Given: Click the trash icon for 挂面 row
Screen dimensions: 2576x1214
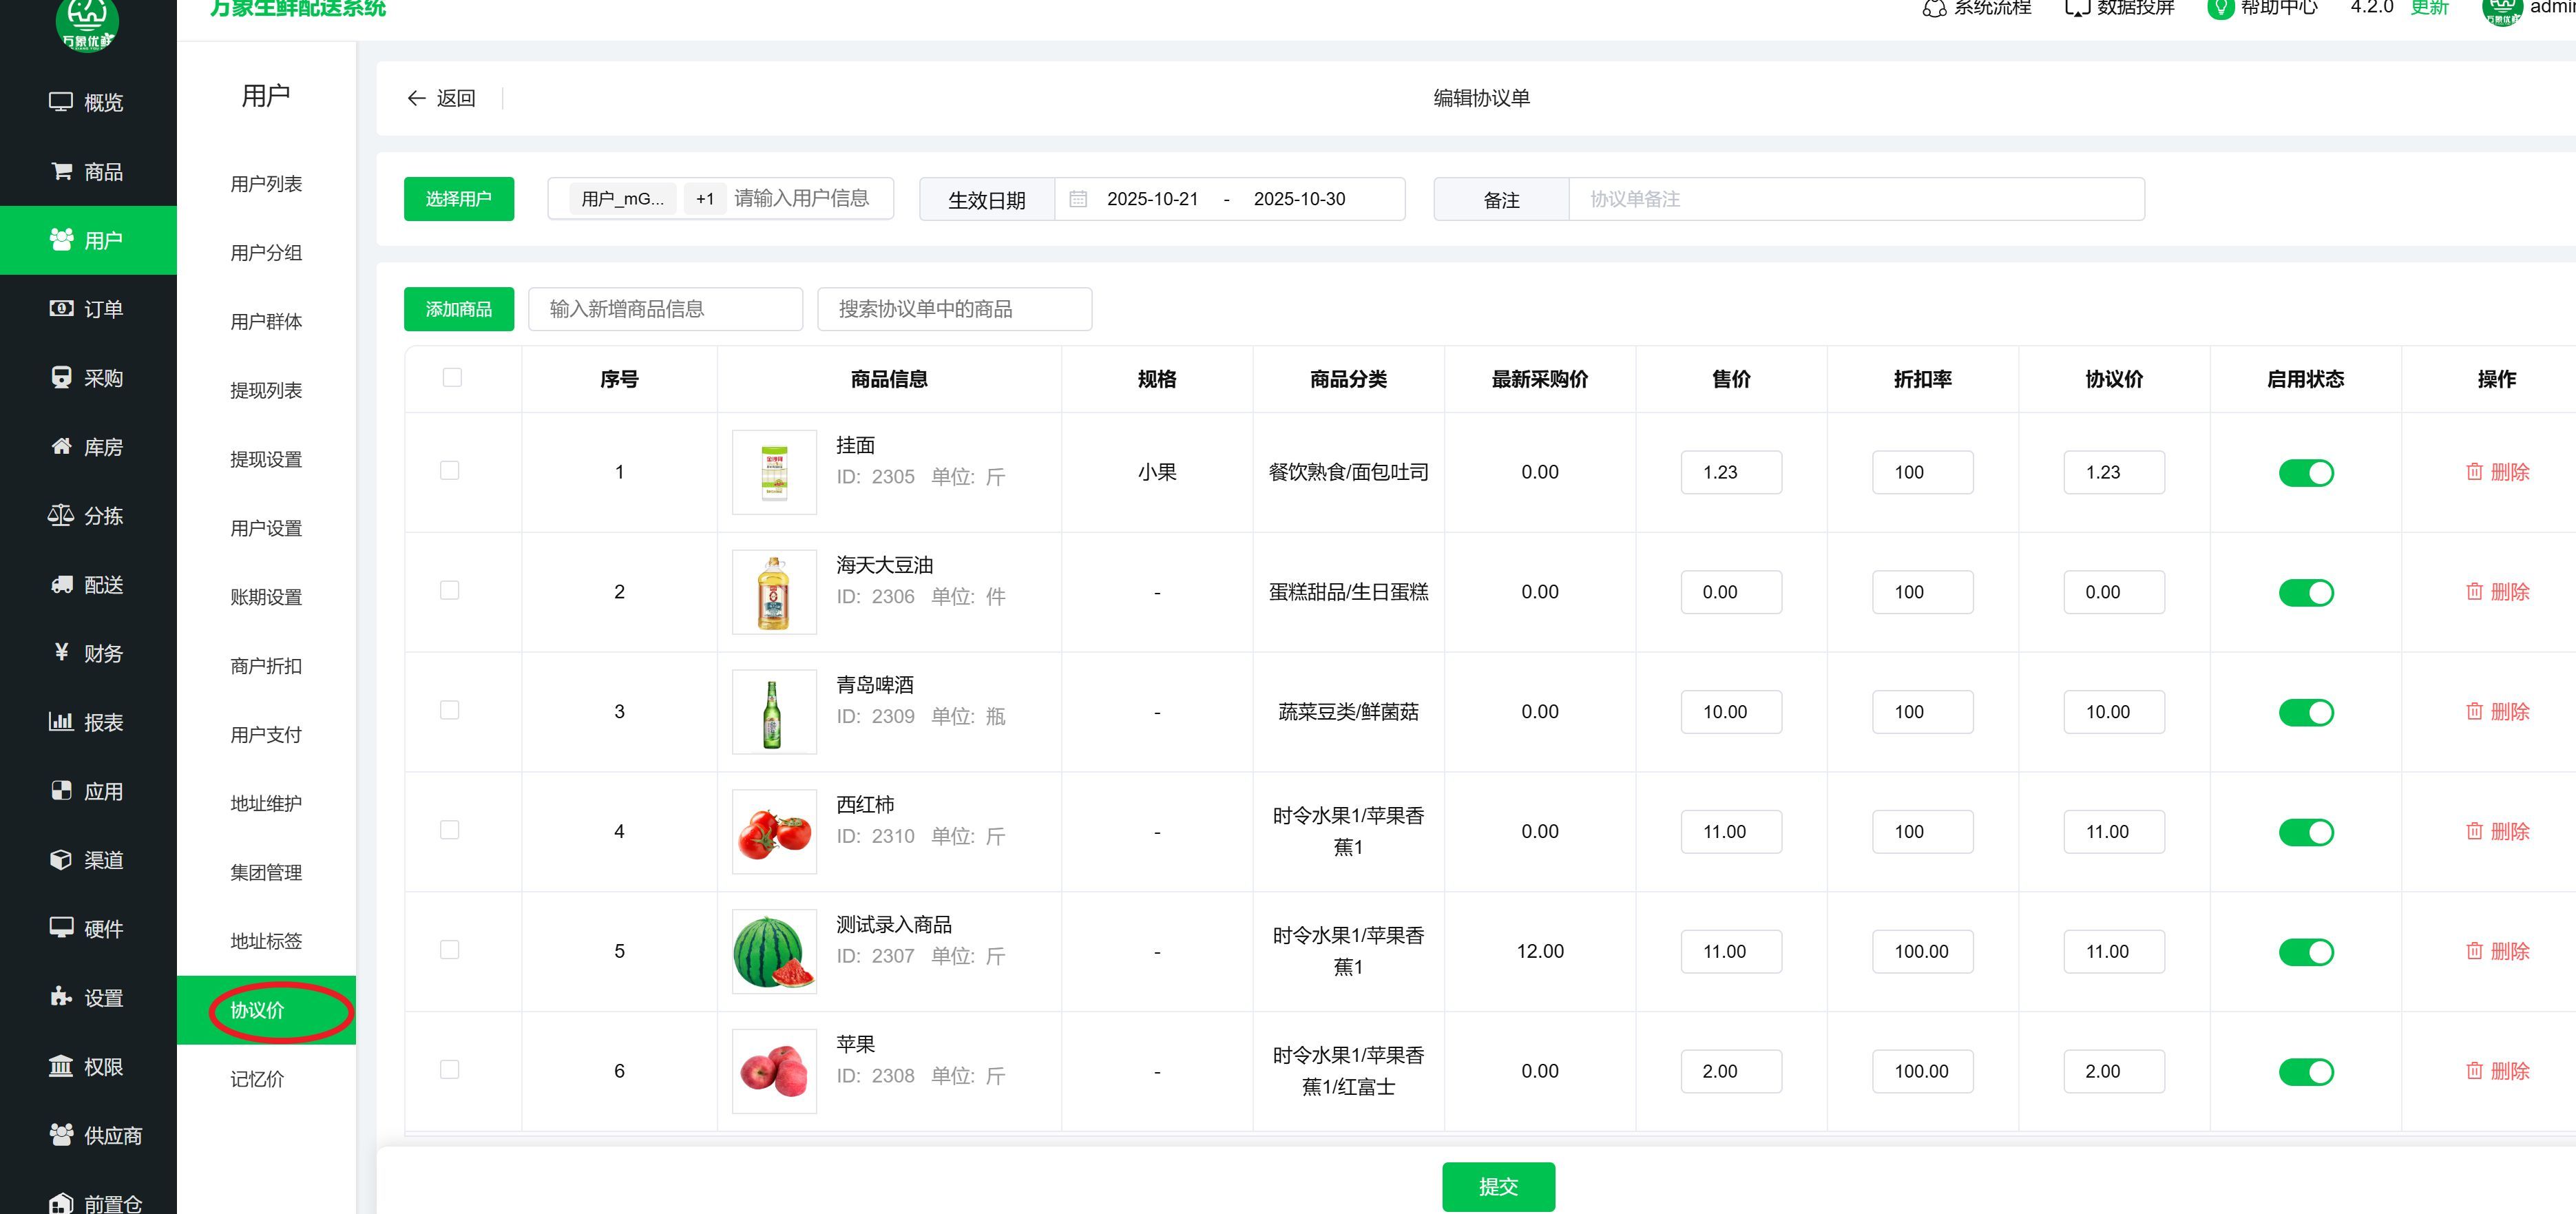Looking at the screenshot, I should (x=2474, y=471).
